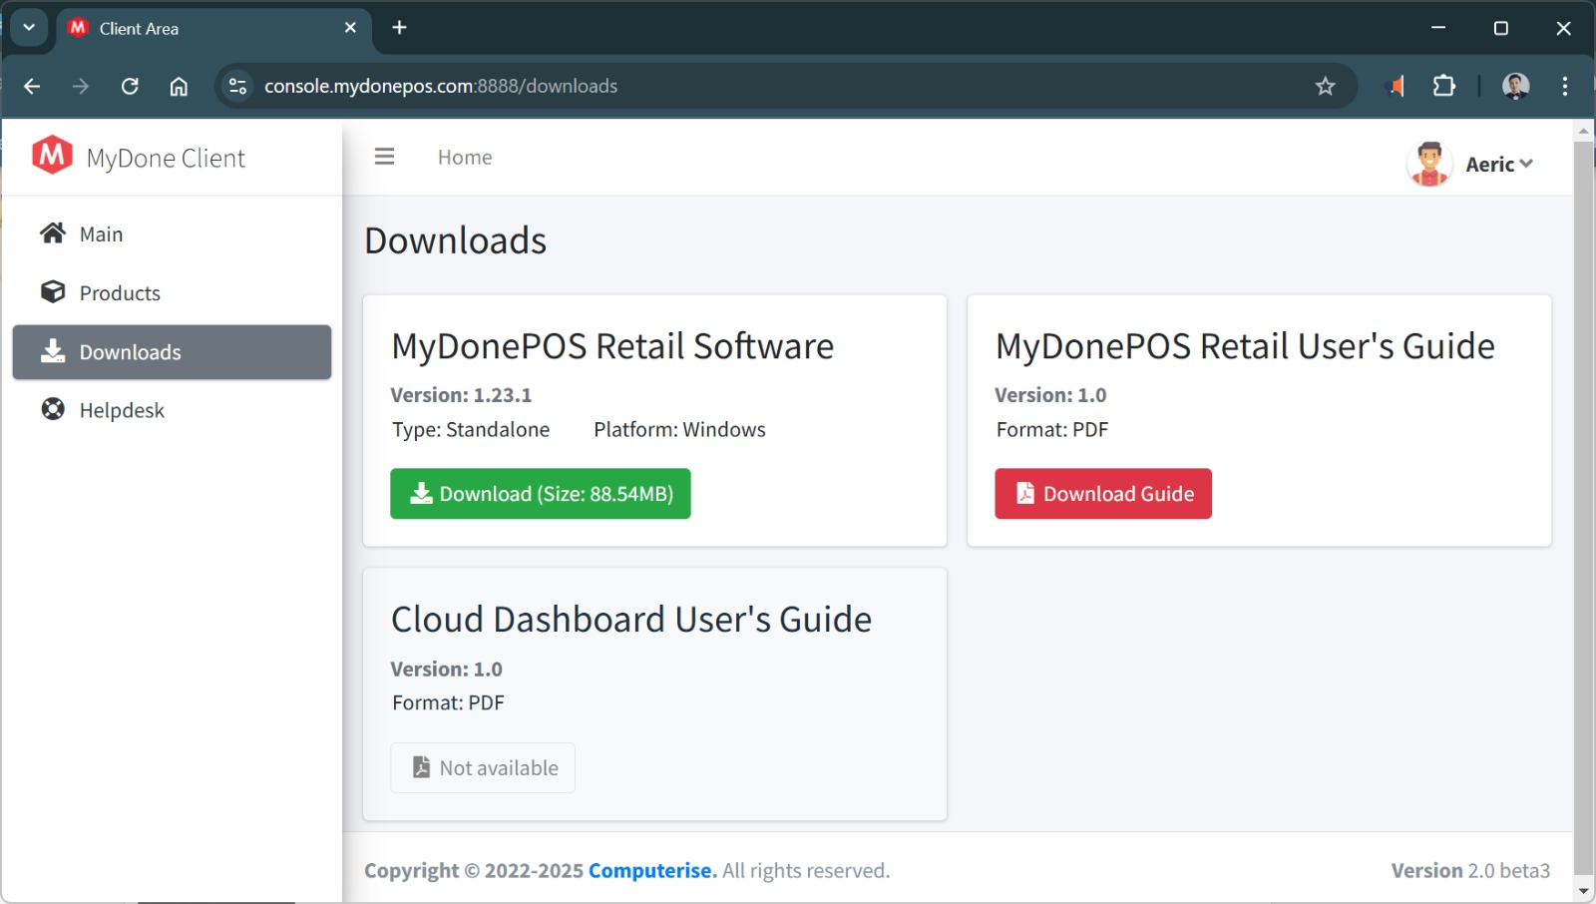The image size is (1596, 904).
Task: Click the megaphone extension icon
Action: point(1397,86)
